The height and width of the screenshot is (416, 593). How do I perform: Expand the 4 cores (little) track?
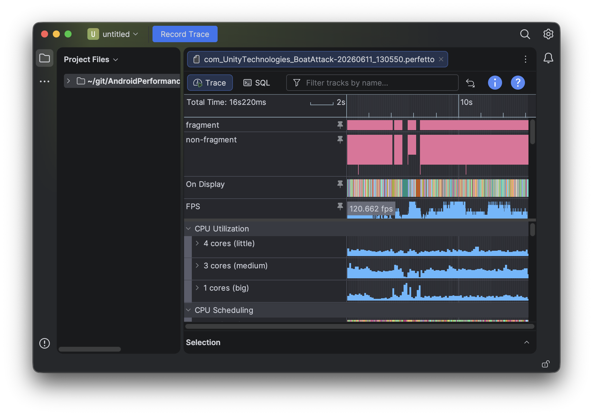coord(197,243)
